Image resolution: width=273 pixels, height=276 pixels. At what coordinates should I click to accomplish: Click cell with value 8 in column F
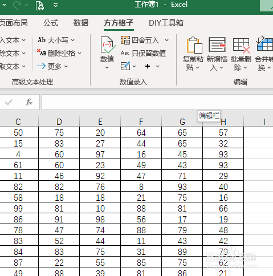pyautogui.click(x=141, y=186)
